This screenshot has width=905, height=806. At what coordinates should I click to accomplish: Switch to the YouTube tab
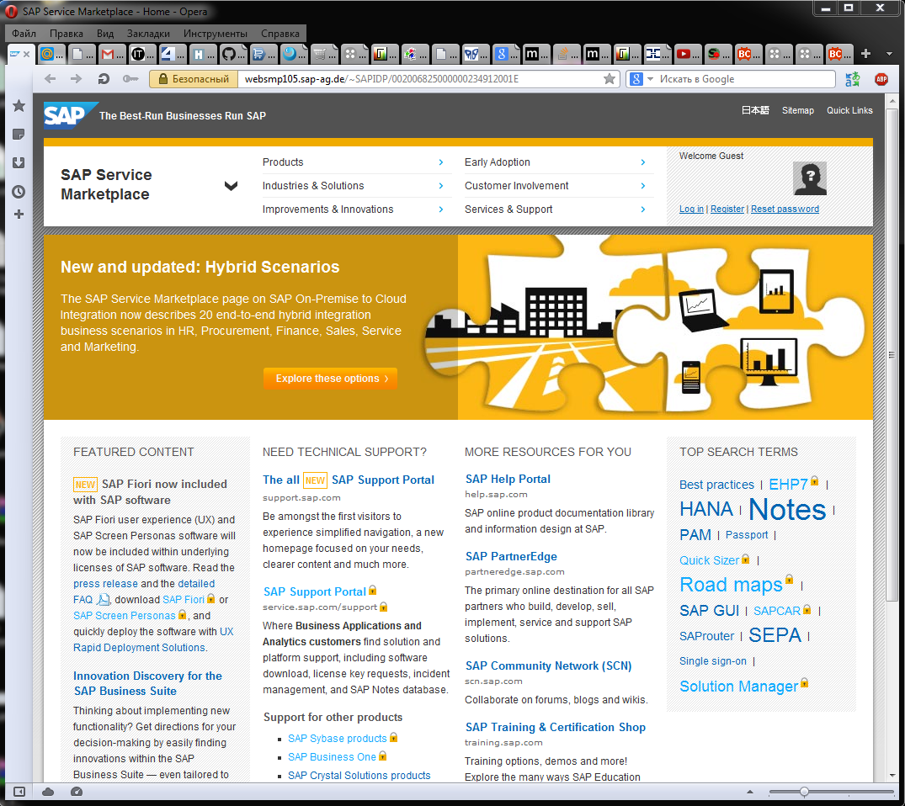click(x=688, y=54)
